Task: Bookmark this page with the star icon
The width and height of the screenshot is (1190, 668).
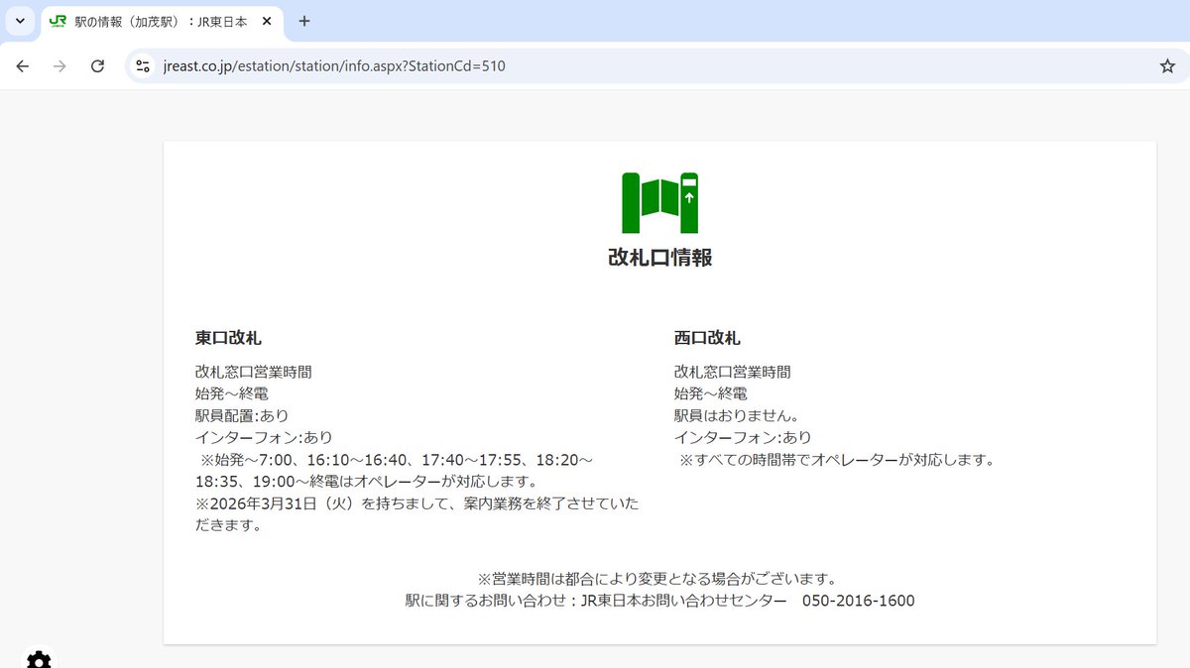Action: pos(1167,66)
